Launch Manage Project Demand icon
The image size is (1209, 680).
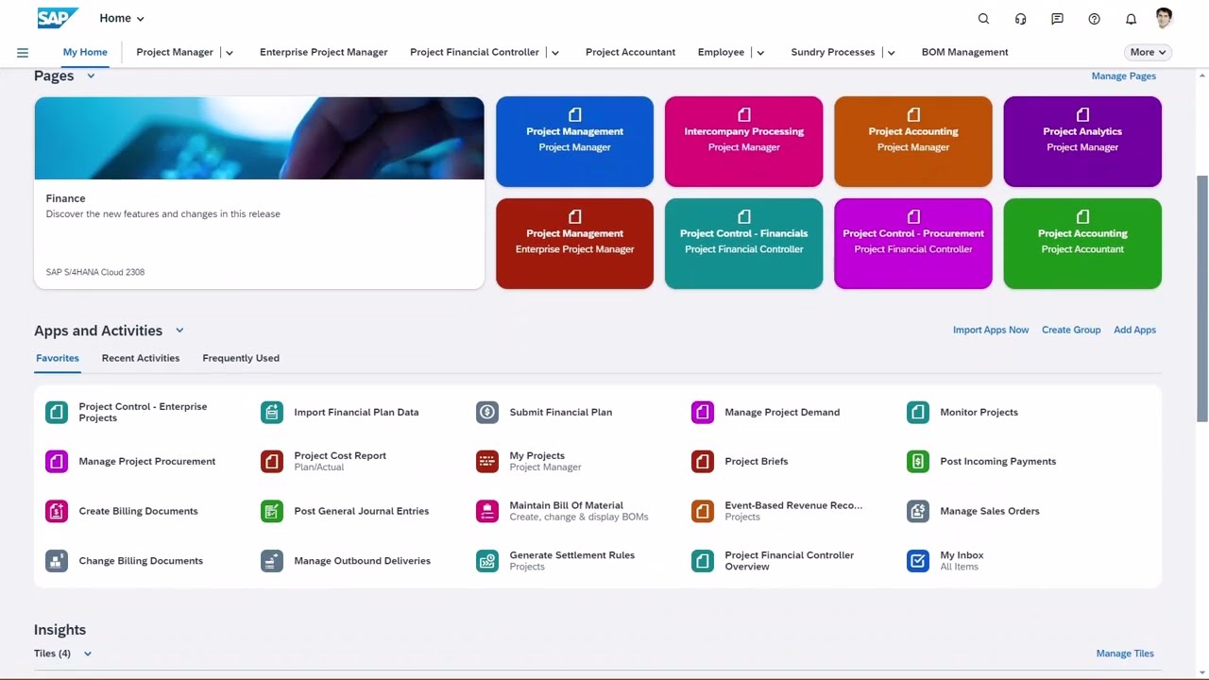pyautogui.click(x=703, y=412)
